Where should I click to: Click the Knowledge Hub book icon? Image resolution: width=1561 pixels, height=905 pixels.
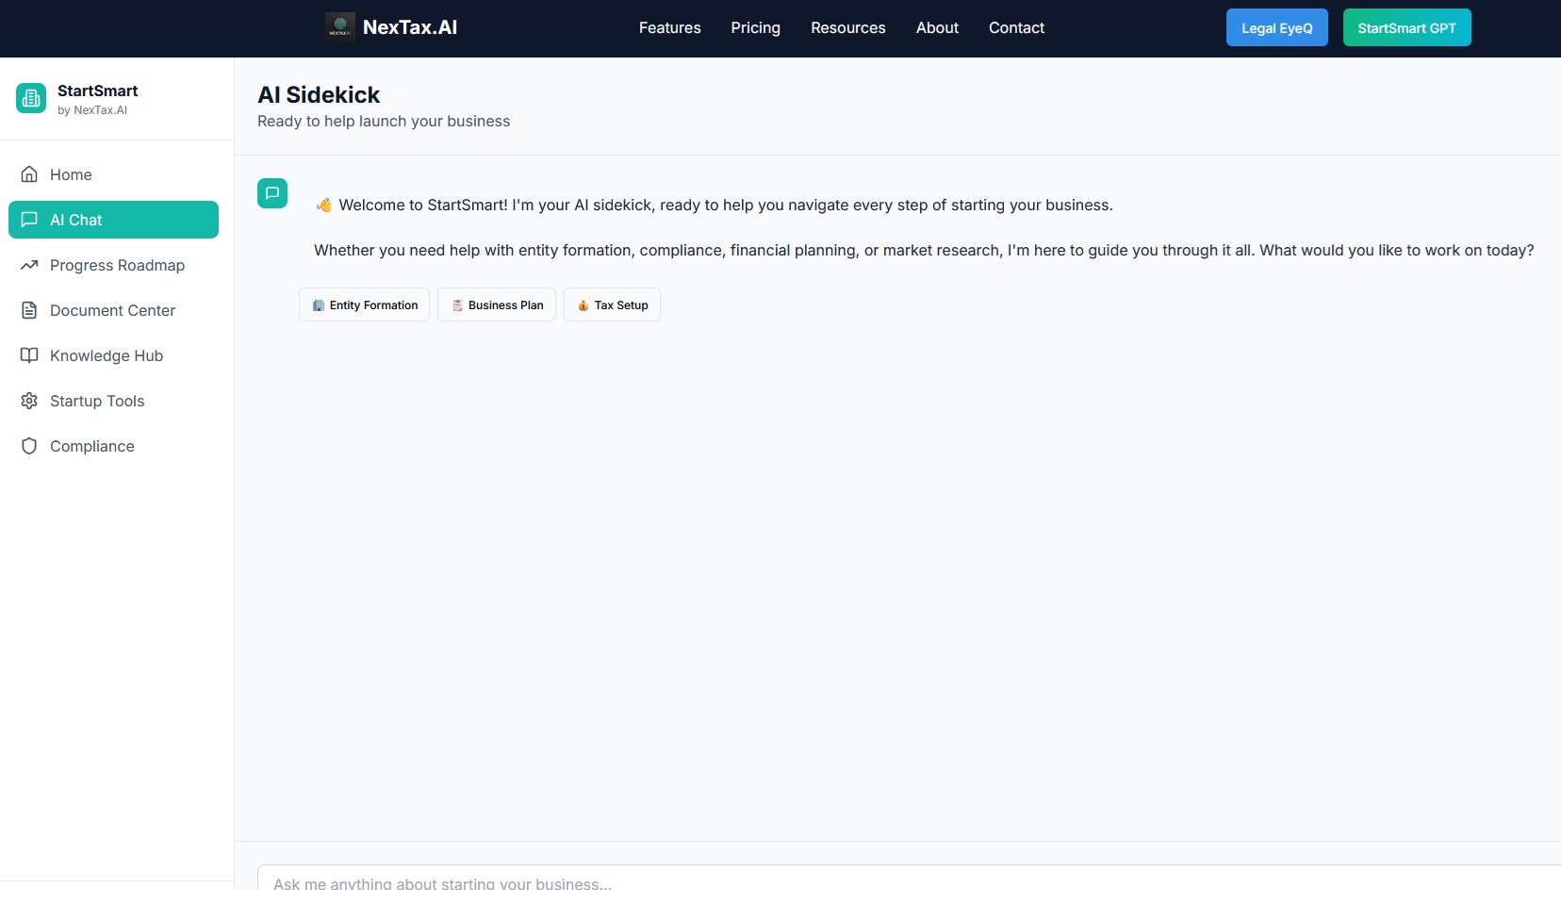(x=29, y=355)
